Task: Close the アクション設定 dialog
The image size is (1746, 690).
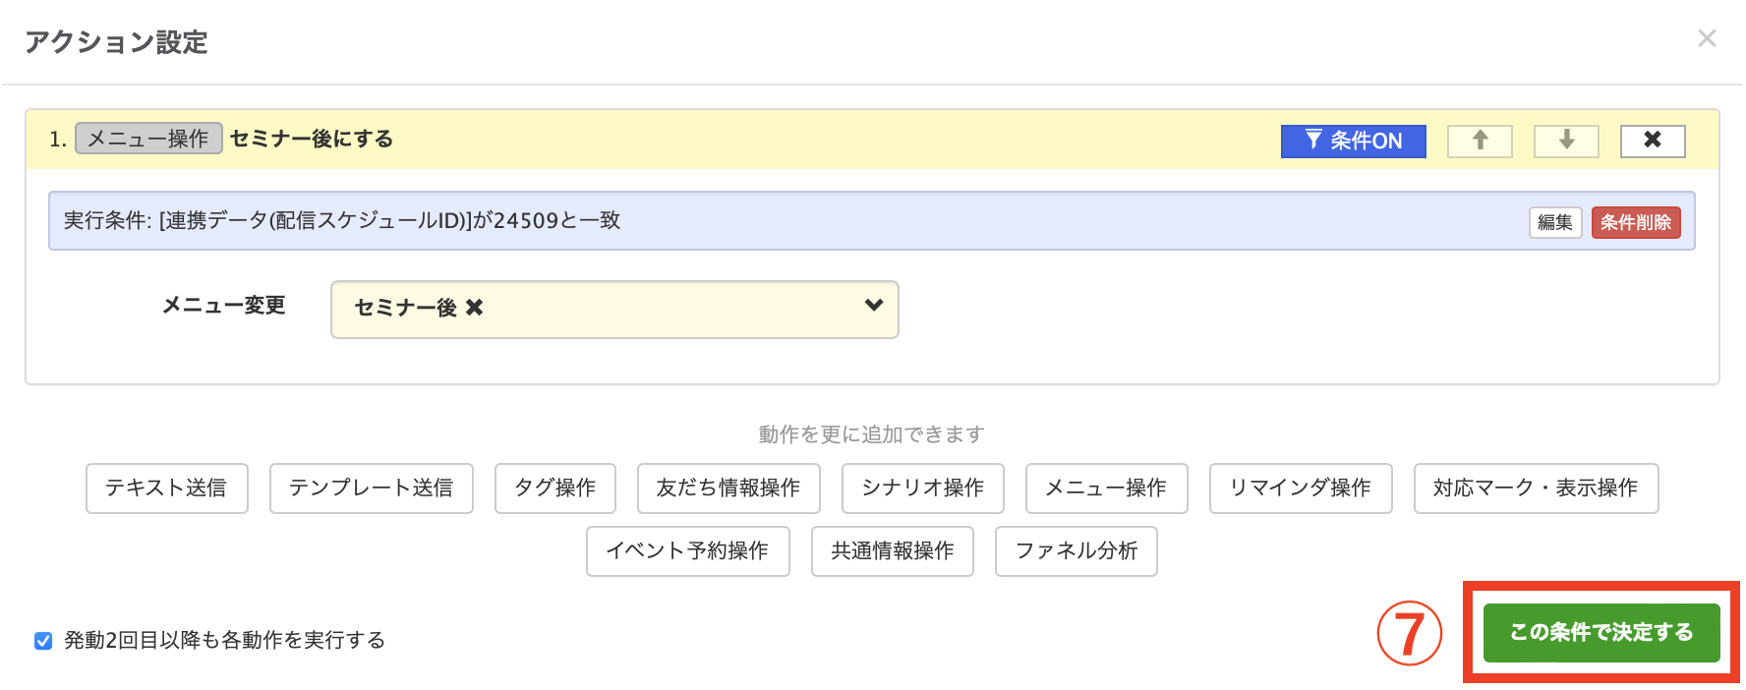Action: (x=1708, y=39)
